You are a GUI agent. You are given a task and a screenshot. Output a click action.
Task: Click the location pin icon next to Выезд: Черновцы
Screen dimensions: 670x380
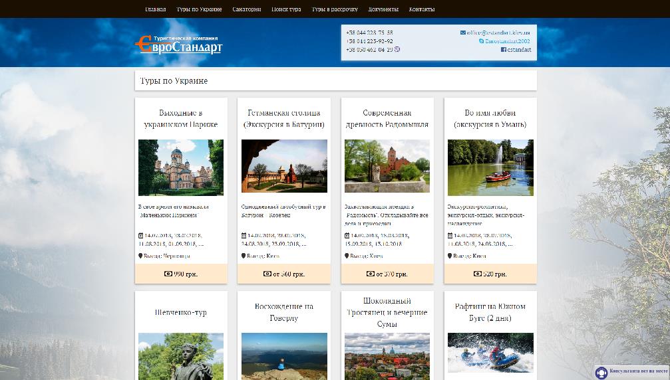click(x=141, y=256)
